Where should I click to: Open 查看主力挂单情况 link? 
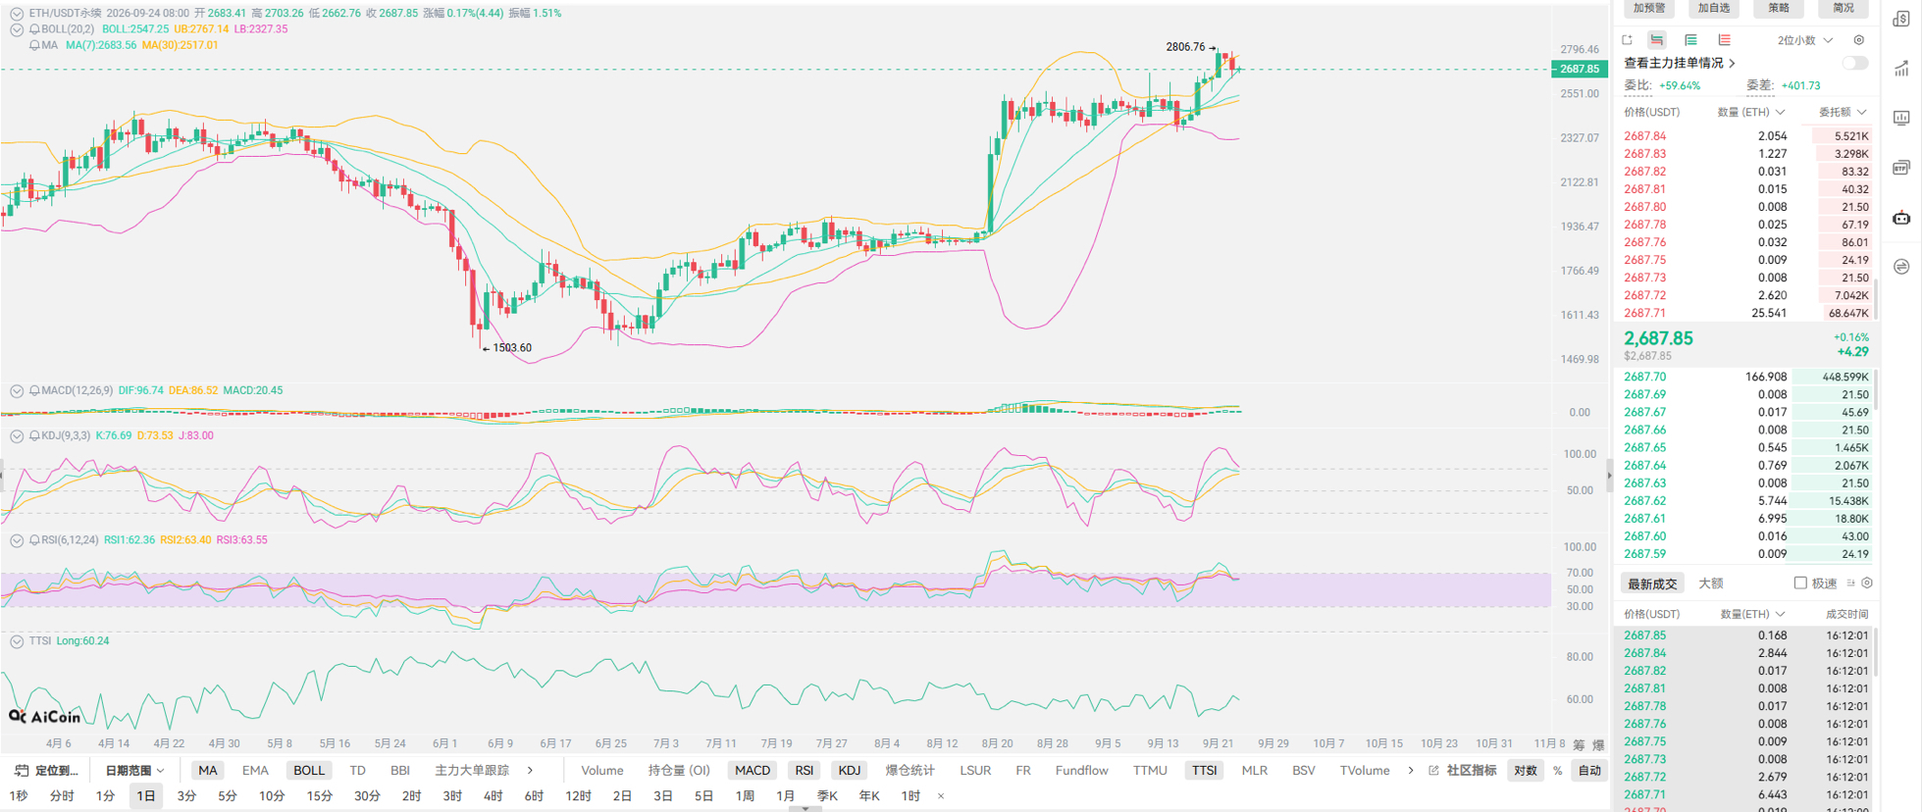click(x=1680, y=63)
